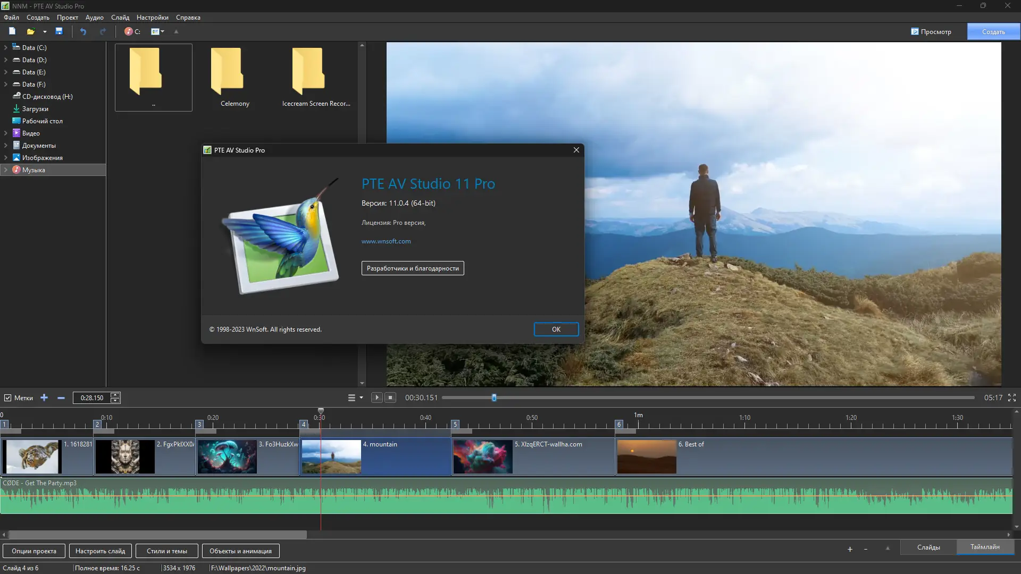Open the www.wnsoft.com link
Image resolution: width=1021 pixels, height=574 pixels.
tap(386, 241)
